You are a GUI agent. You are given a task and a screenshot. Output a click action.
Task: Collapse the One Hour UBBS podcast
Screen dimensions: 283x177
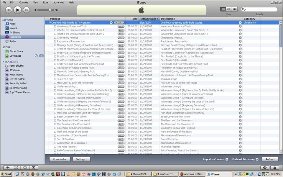50,23
